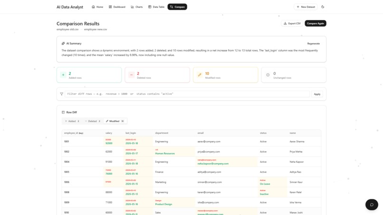Click the Compare Again button
383x215 pixels.
(x=316, y=23)
